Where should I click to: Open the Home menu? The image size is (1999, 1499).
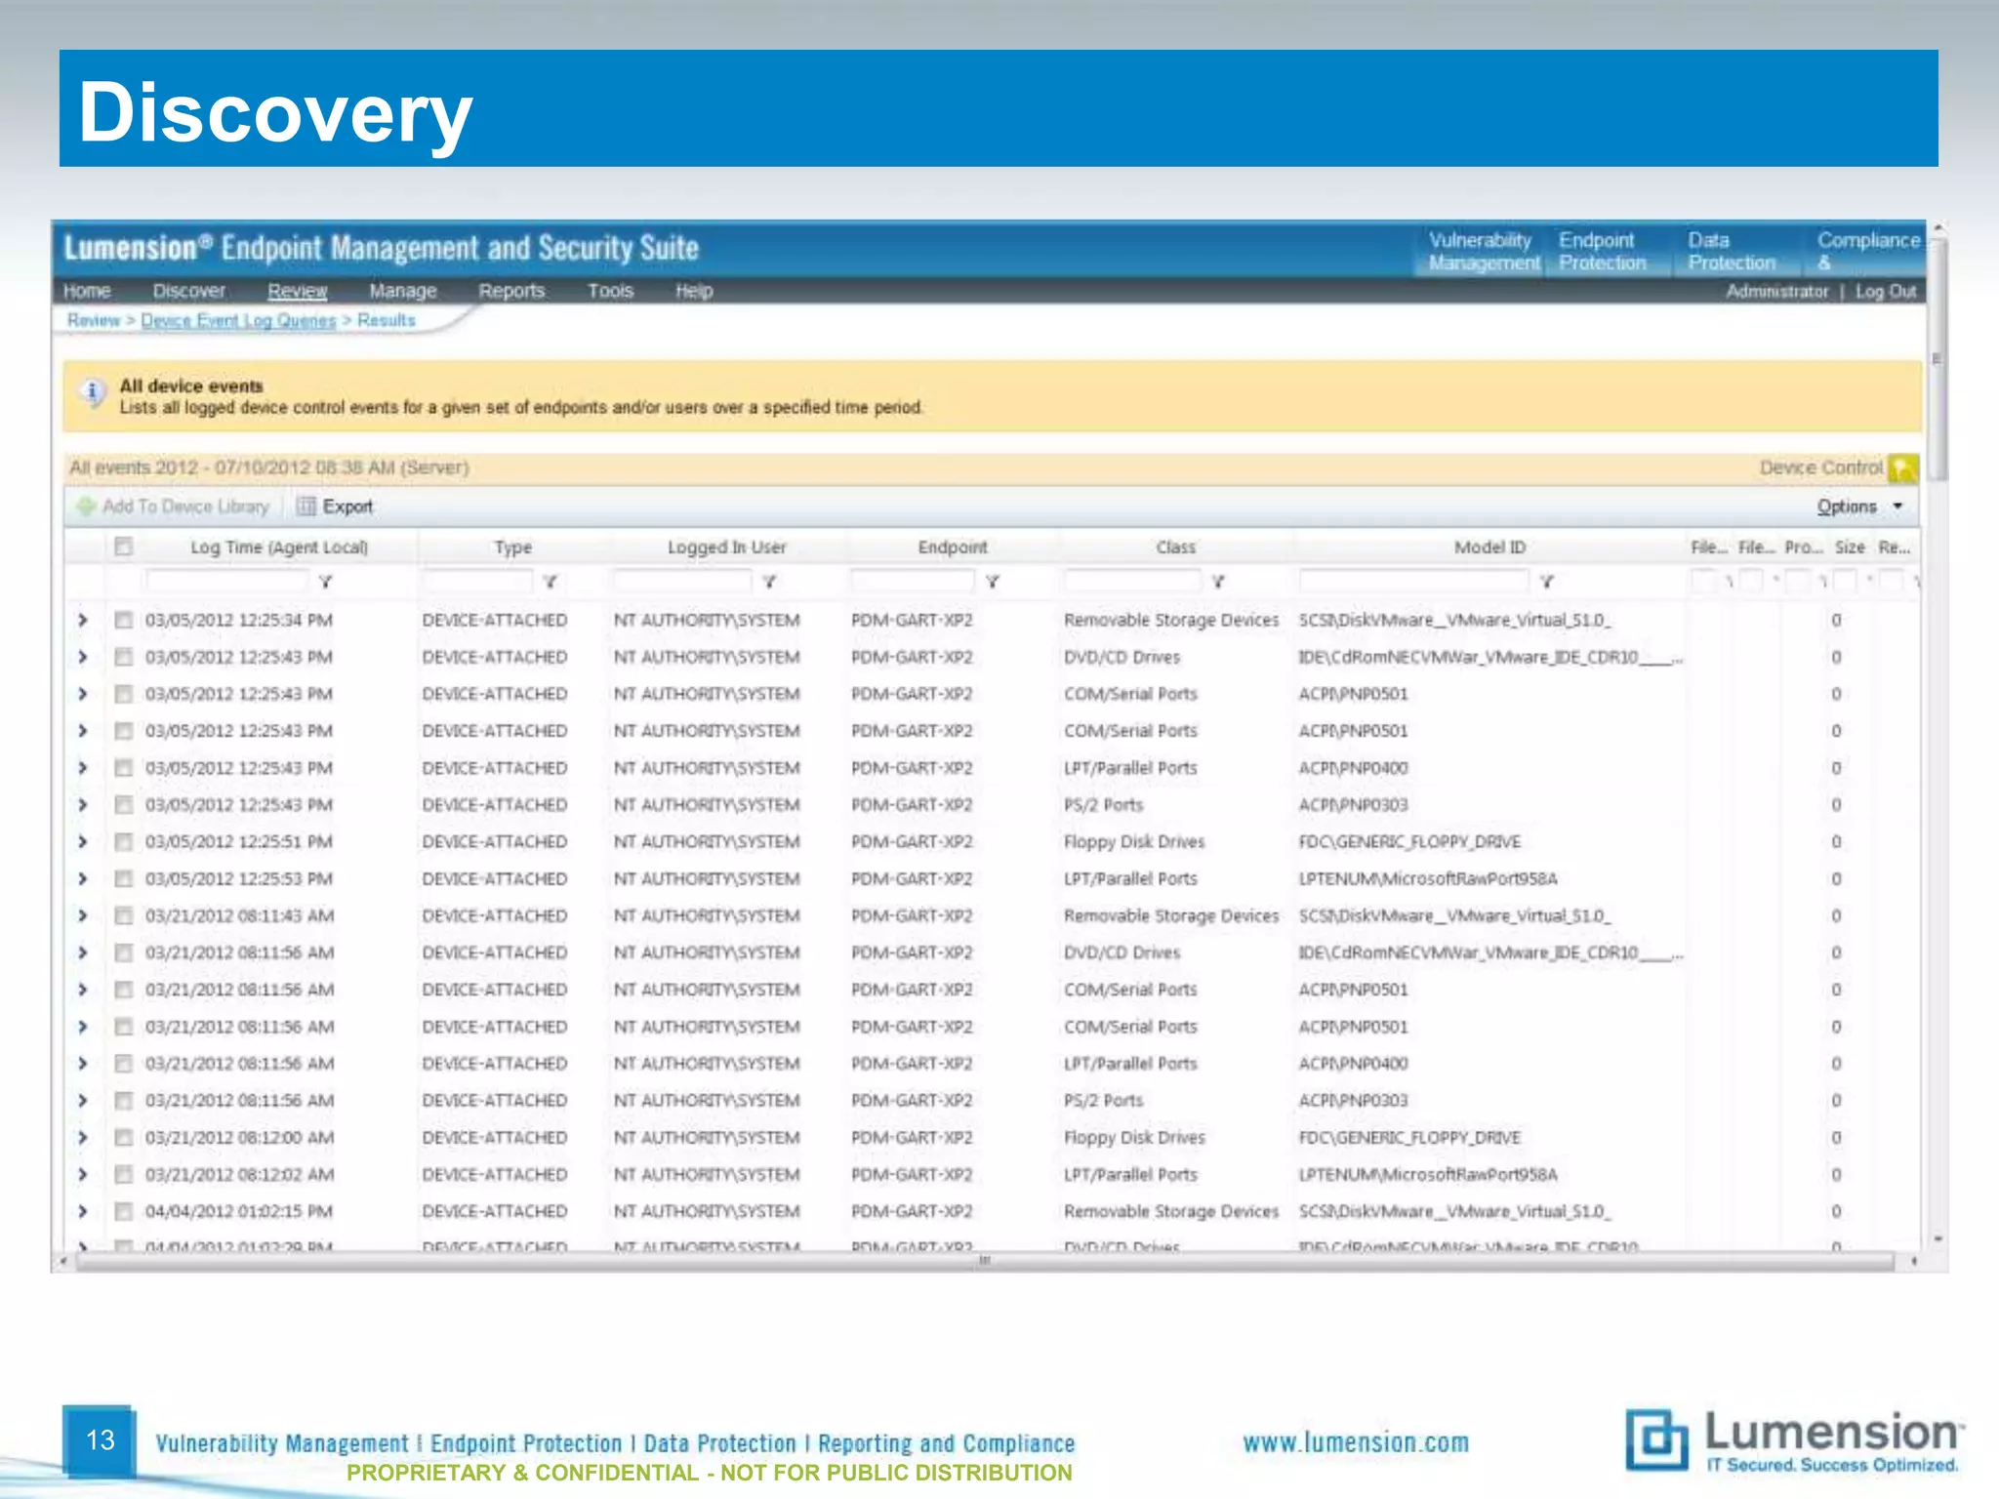(87, 291)
